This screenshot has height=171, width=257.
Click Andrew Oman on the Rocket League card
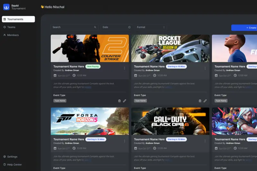(153, 70)
